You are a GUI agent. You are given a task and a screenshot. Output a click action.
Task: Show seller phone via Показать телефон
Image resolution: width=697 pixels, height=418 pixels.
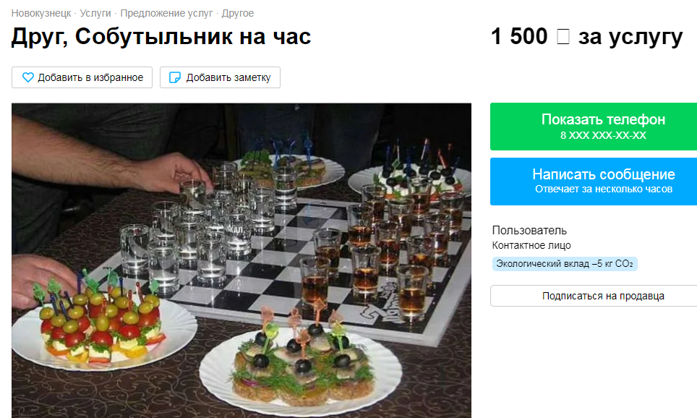594,127
